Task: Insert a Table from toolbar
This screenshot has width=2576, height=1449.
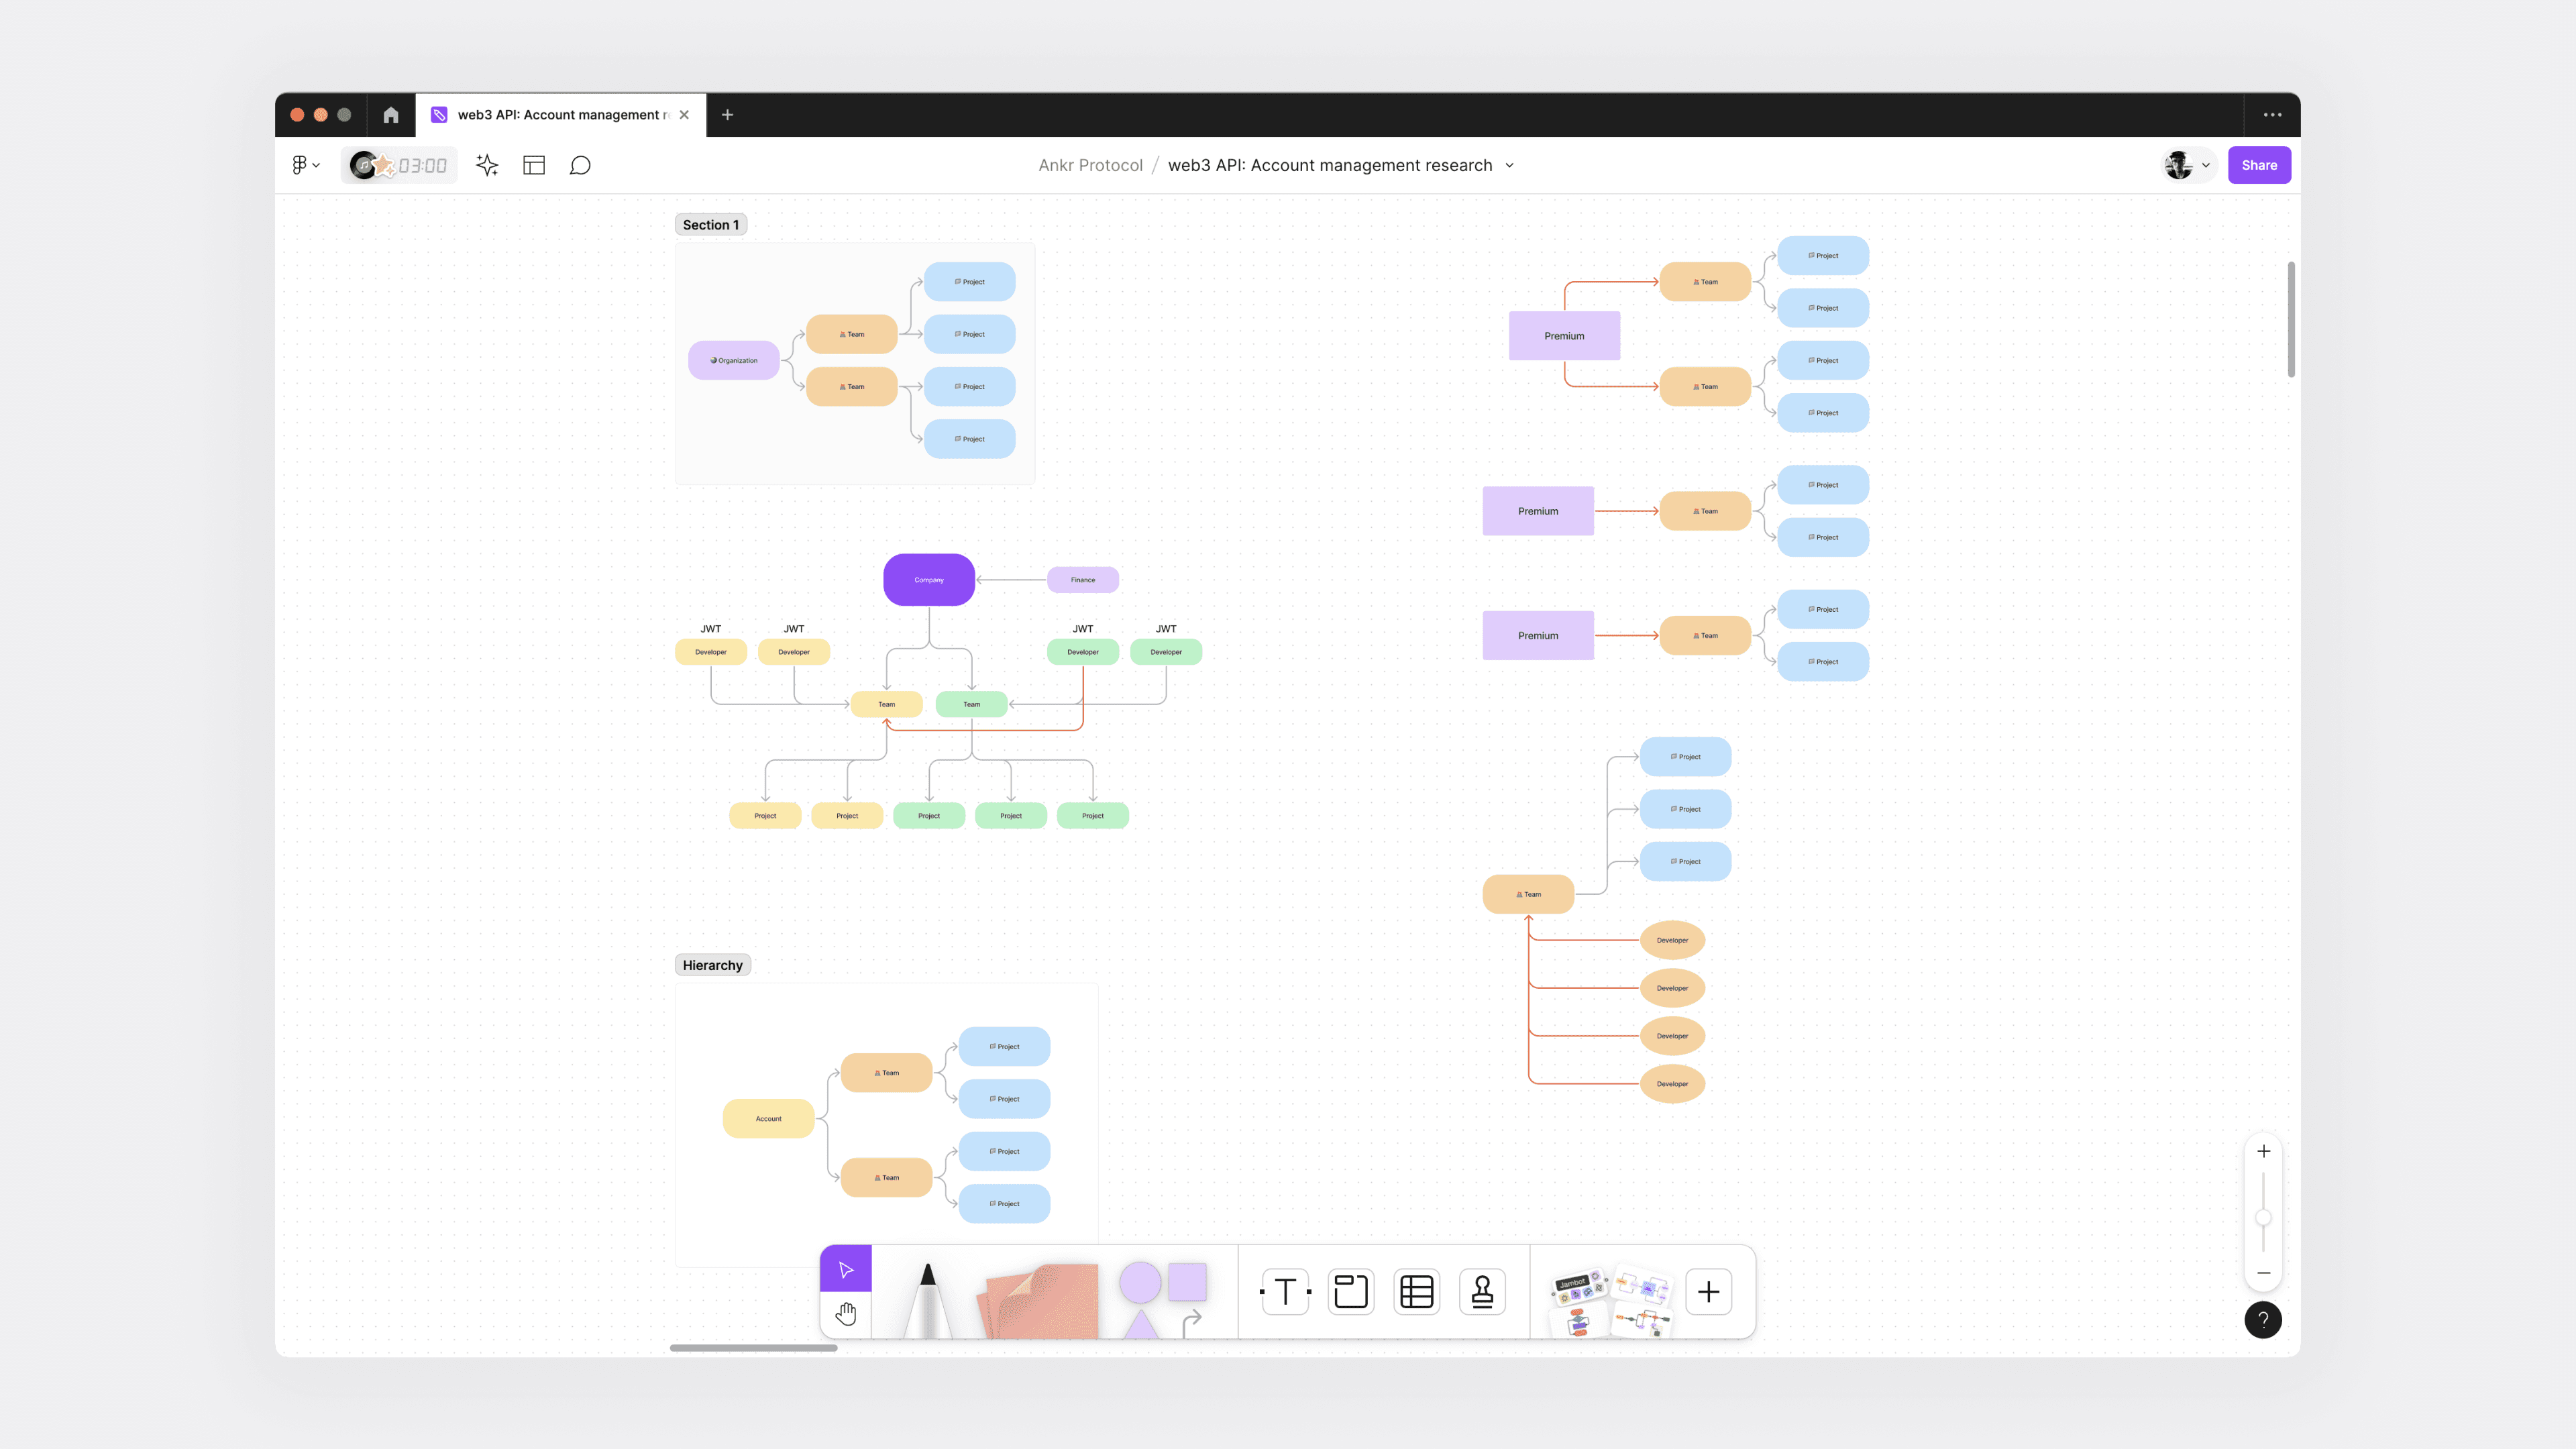Action: click(1416, 1292)
